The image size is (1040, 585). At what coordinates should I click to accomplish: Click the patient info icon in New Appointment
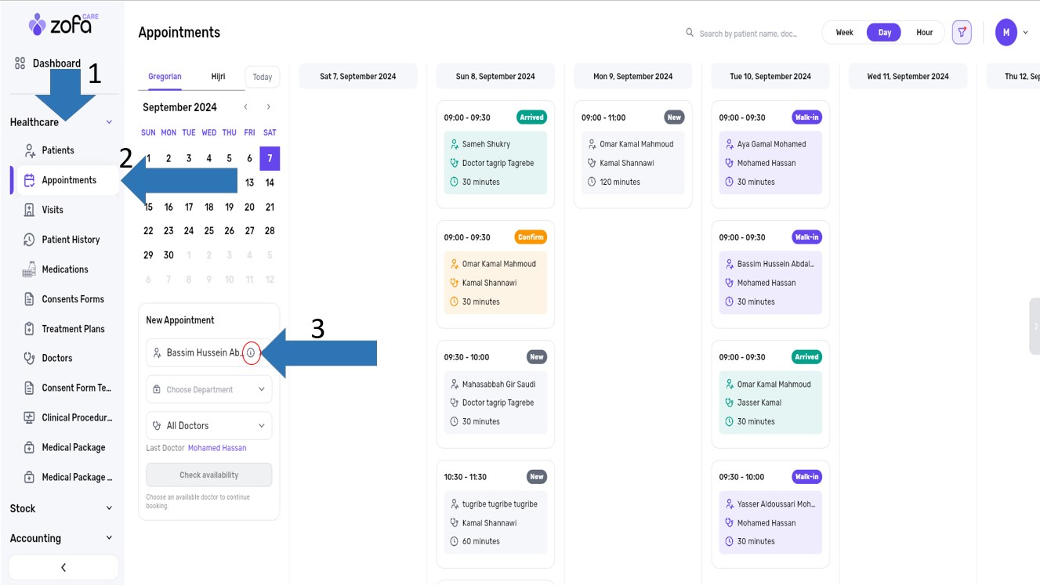(x=251, y=353)
